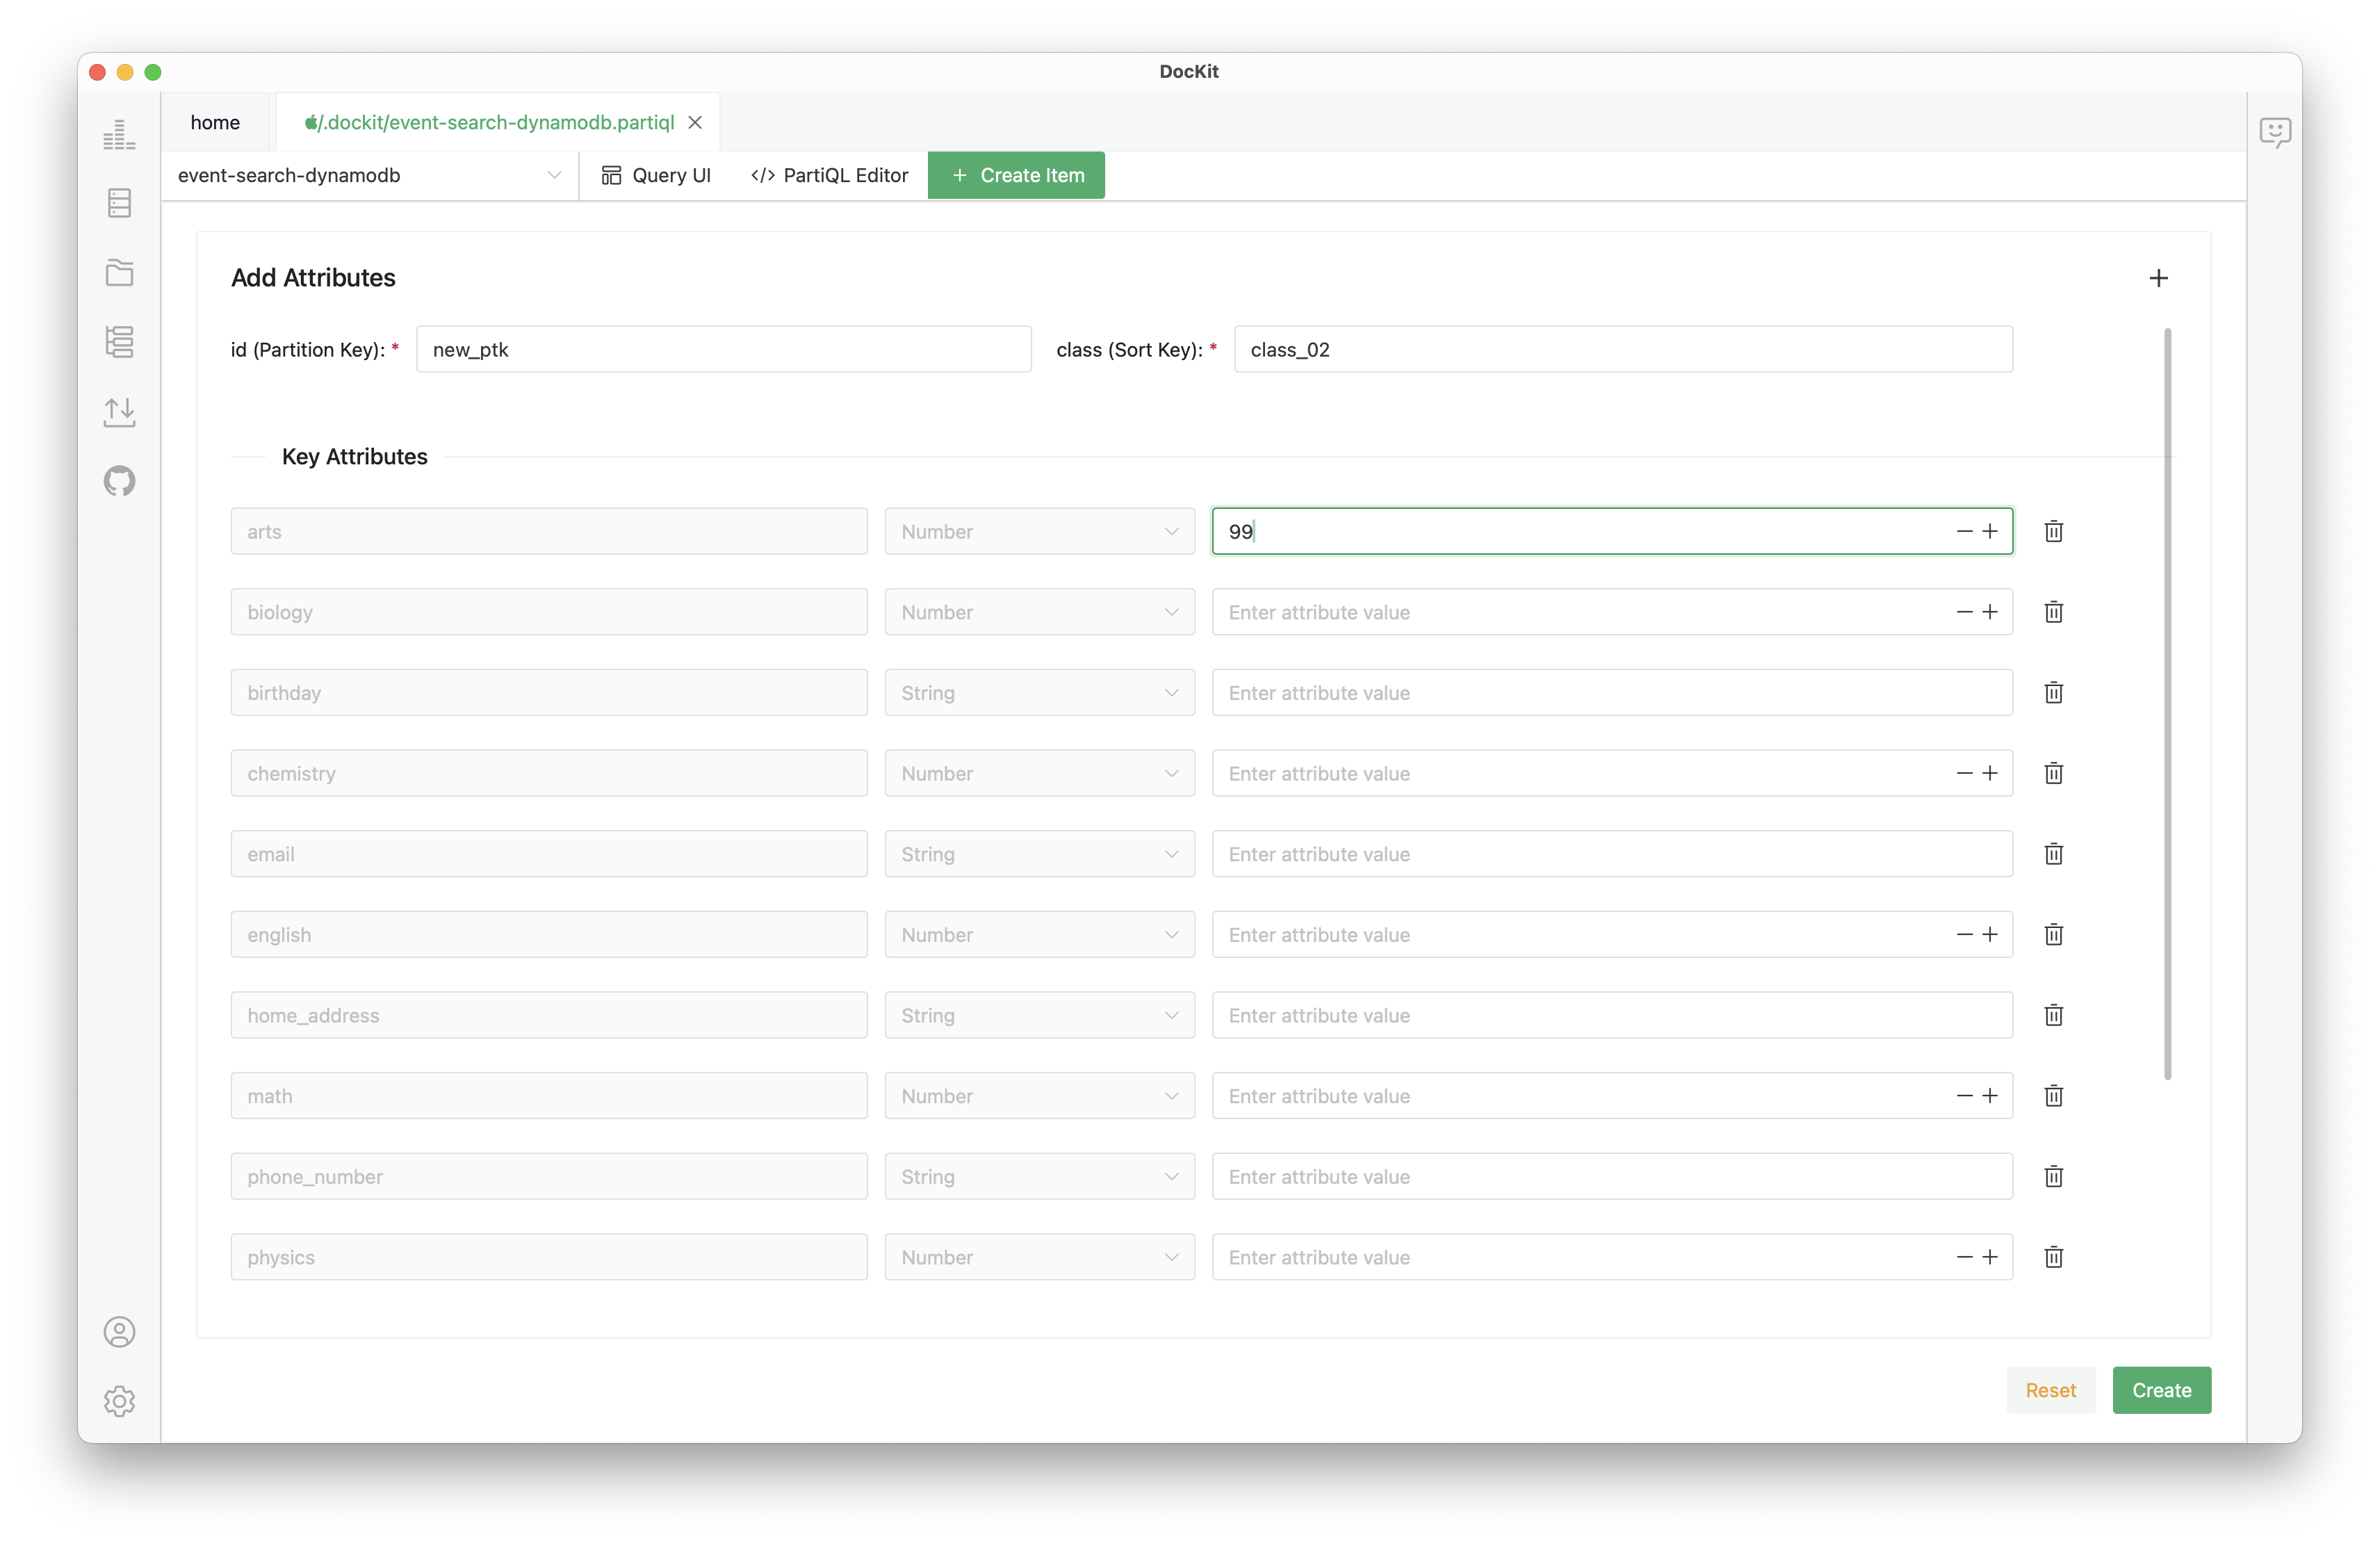The image size is (2380, 1546).
Task: Click the feedback smiley icon at top right
Action: pyautogui.click(x=2275, y=132)
